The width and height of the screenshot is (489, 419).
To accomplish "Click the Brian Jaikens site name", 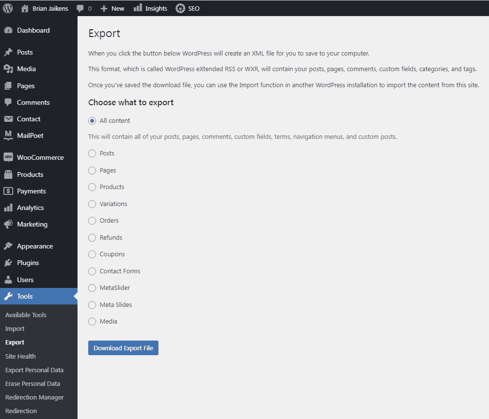I will click(50, 8).
